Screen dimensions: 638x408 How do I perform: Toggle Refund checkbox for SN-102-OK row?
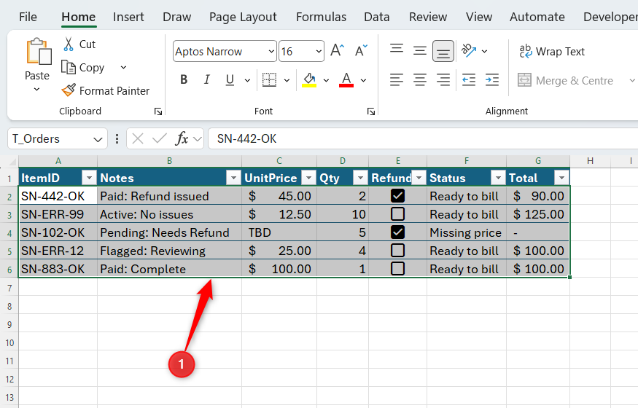pyautogui.click(x=397, y=232)
